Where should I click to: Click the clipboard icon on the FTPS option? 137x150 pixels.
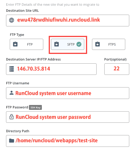coord(97,44)
